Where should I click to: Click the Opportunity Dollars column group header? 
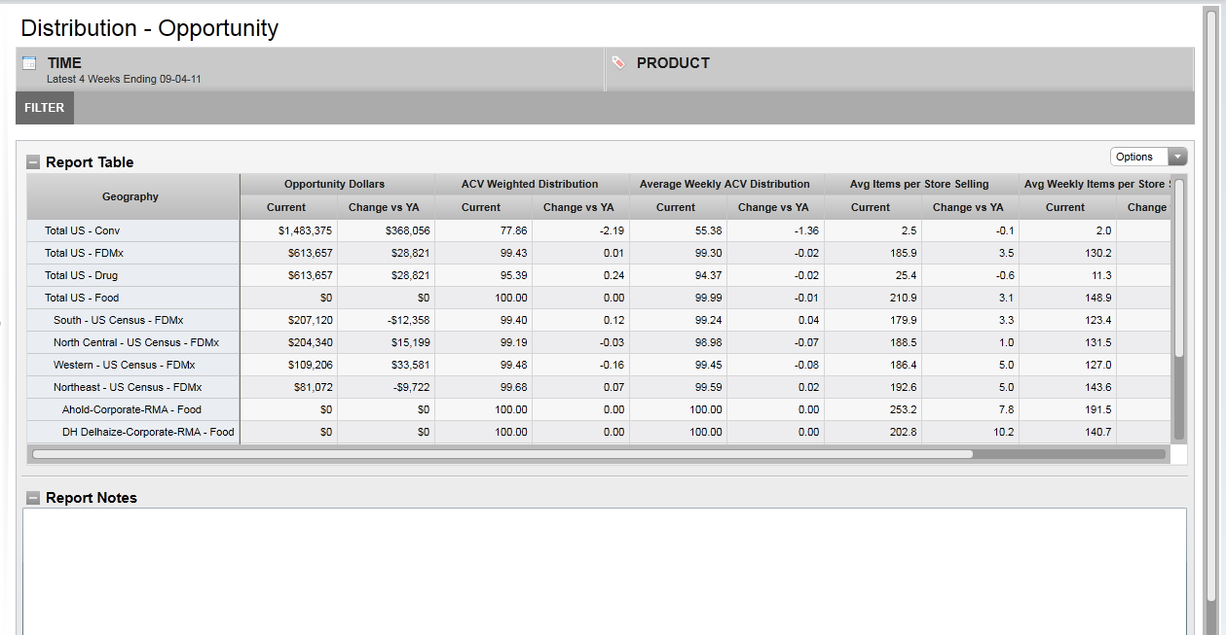pyautogui.click(x=334, y=184)
